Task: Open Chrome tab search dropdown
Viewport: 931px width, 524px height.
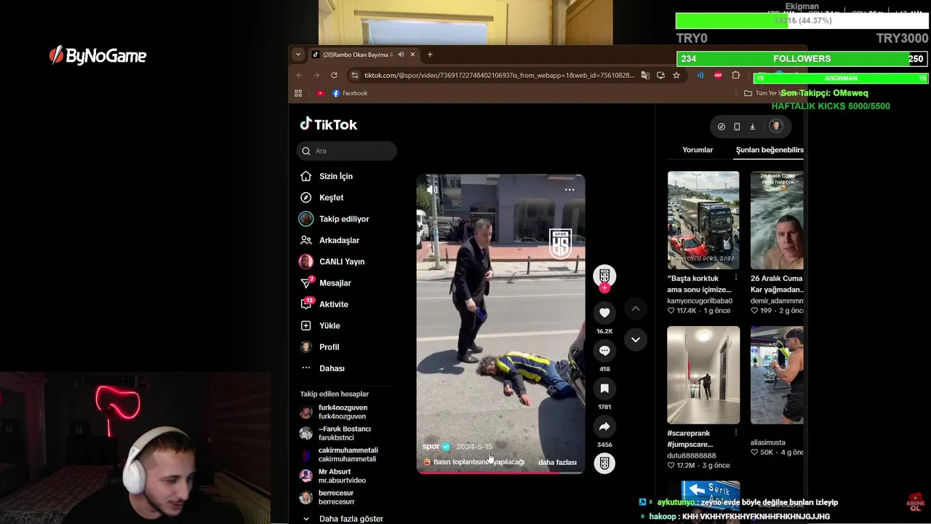Action: point(297,55)
